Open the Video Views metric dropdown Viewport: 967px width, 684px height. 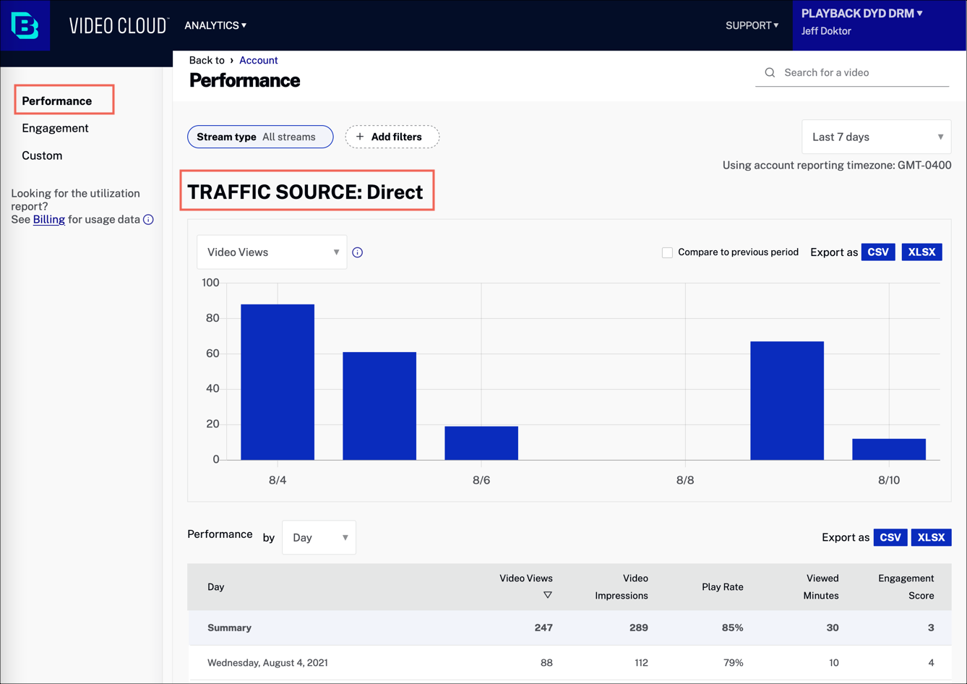pyautogui.click(x=272, y=252)
